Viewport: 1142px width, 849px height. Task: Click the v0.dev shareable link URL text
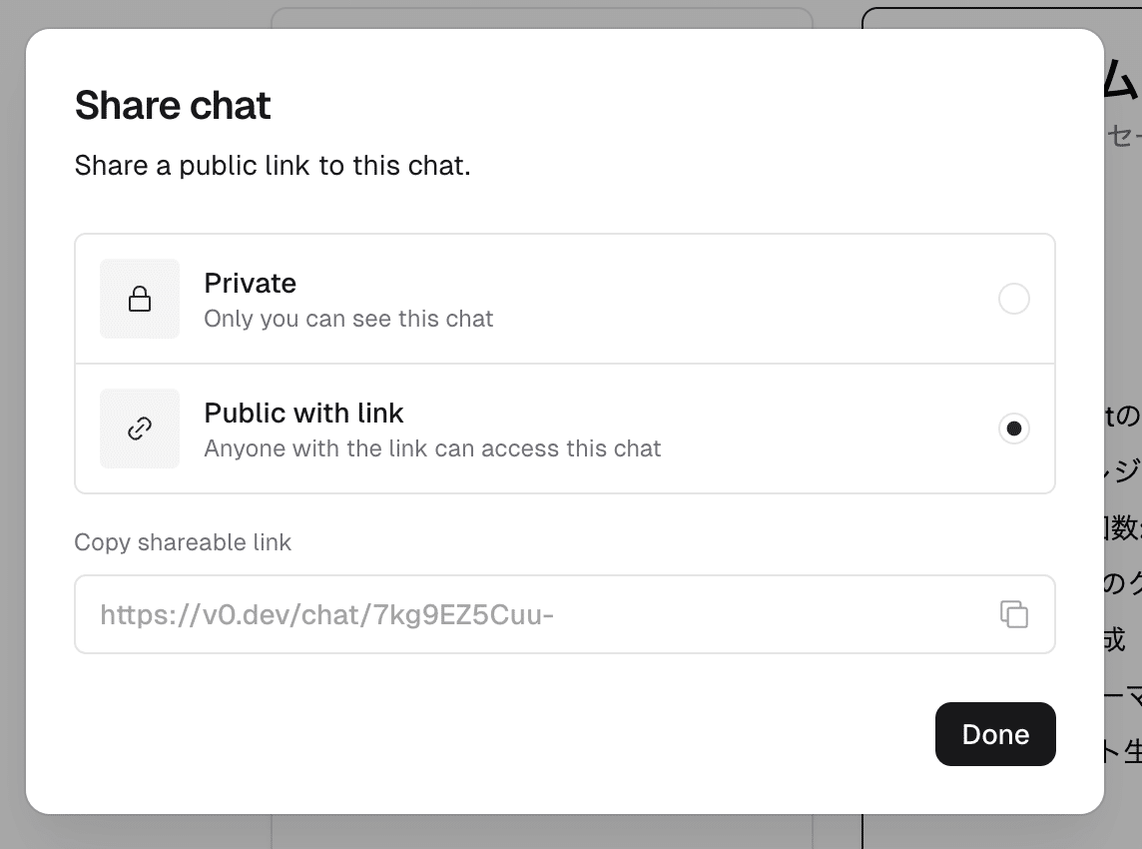(326, 614)
